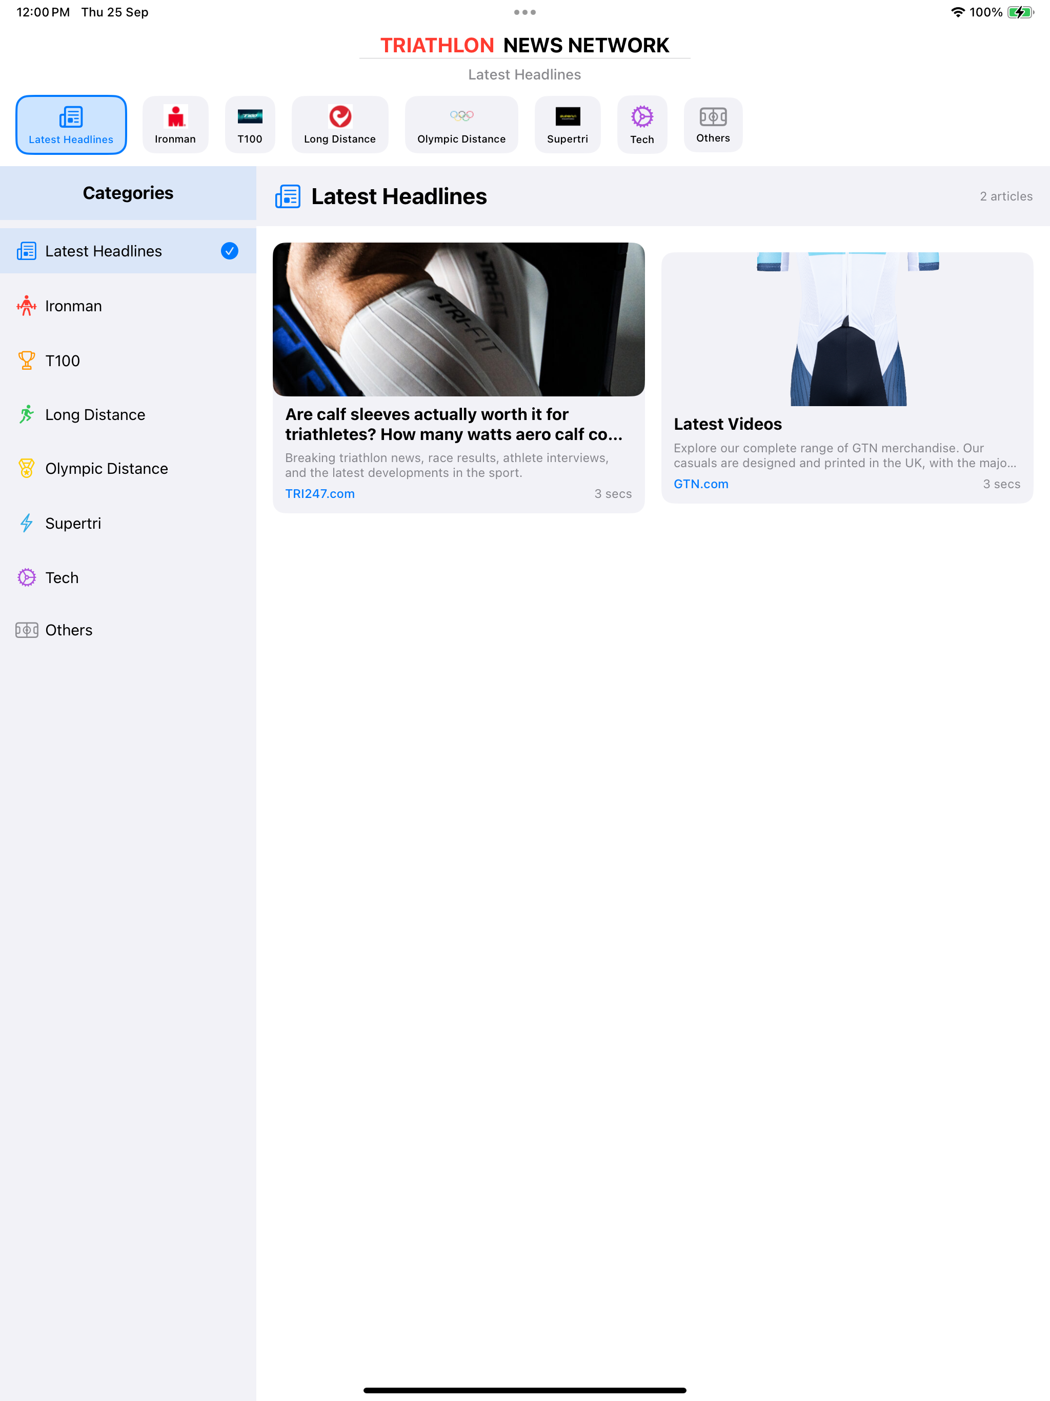Tap the 12:00 PM clock in status bar
Viewport: 1050px width, 1401px height.
pyautogui.click(x=43, y=12)
